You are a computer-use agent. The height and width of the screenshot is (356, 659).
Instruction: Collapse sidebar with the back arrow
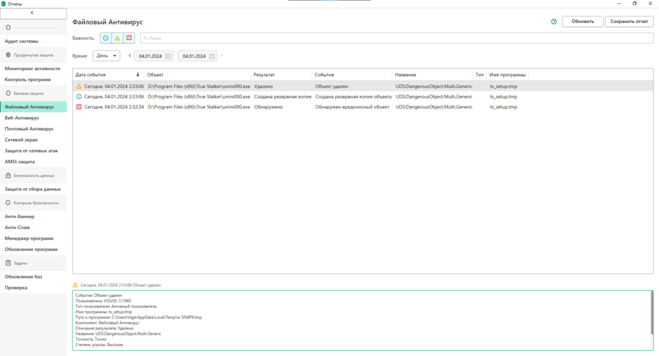pos(33,13)
